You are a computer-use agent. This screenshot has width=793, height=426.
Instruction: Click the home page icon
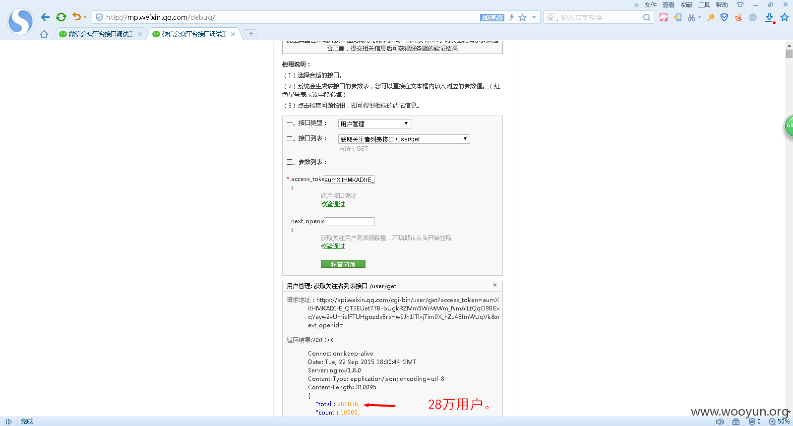coord(44,34)
